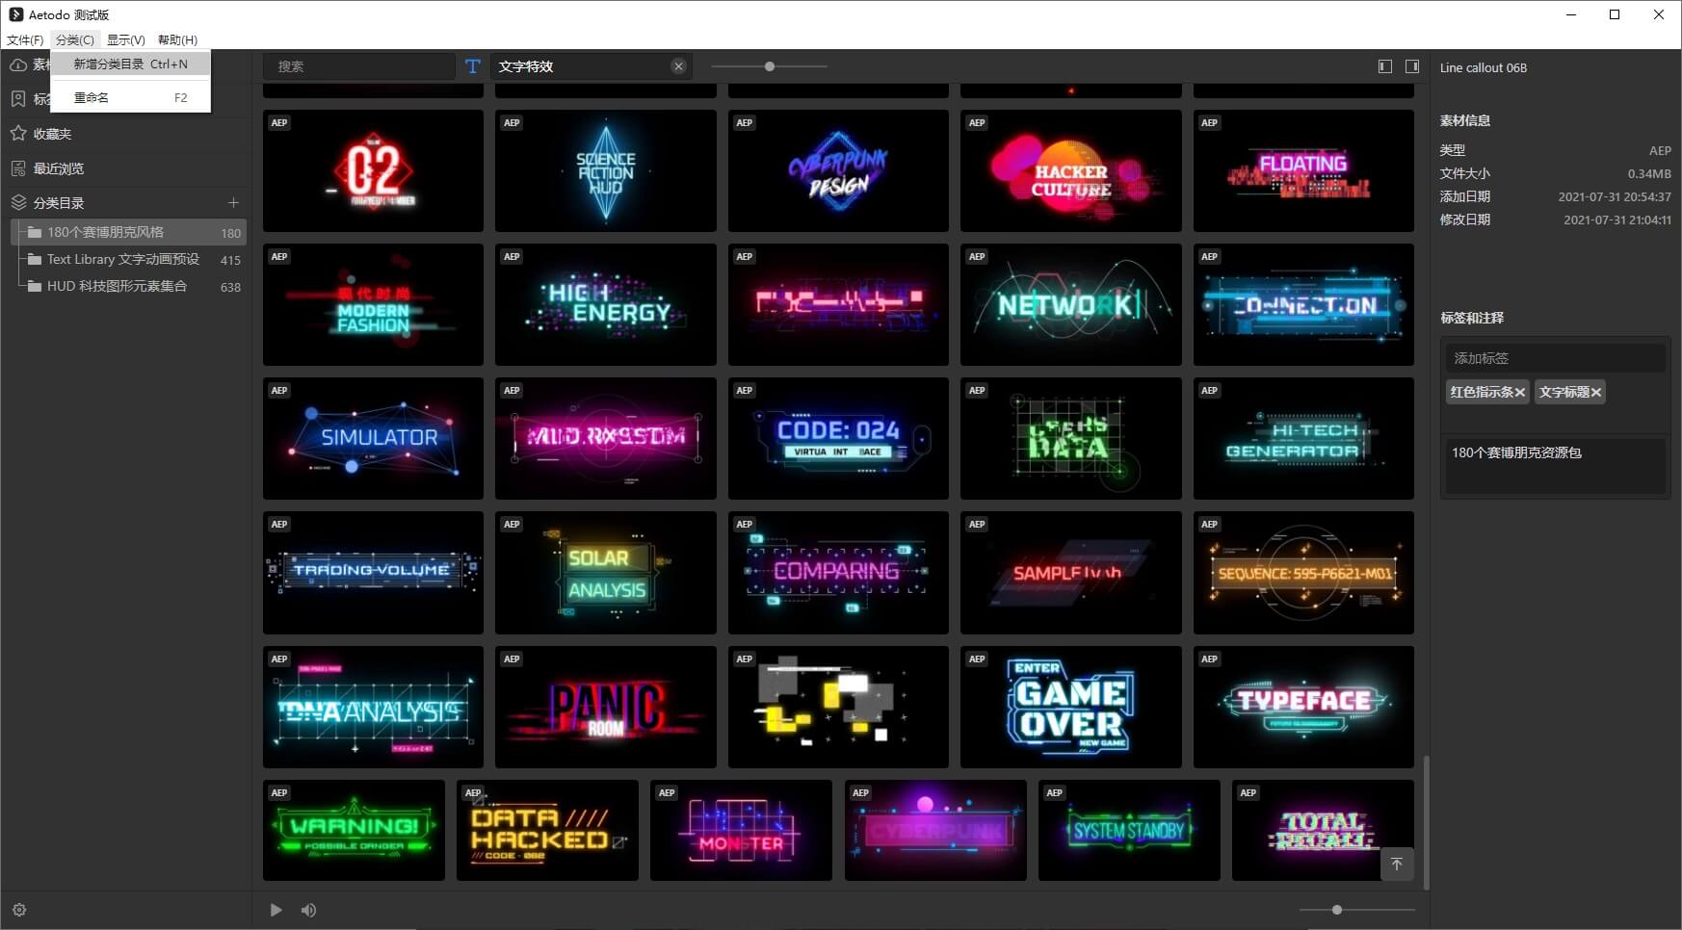Select HI-TECH GENERATOR thumbnail

coord(1303,438)
